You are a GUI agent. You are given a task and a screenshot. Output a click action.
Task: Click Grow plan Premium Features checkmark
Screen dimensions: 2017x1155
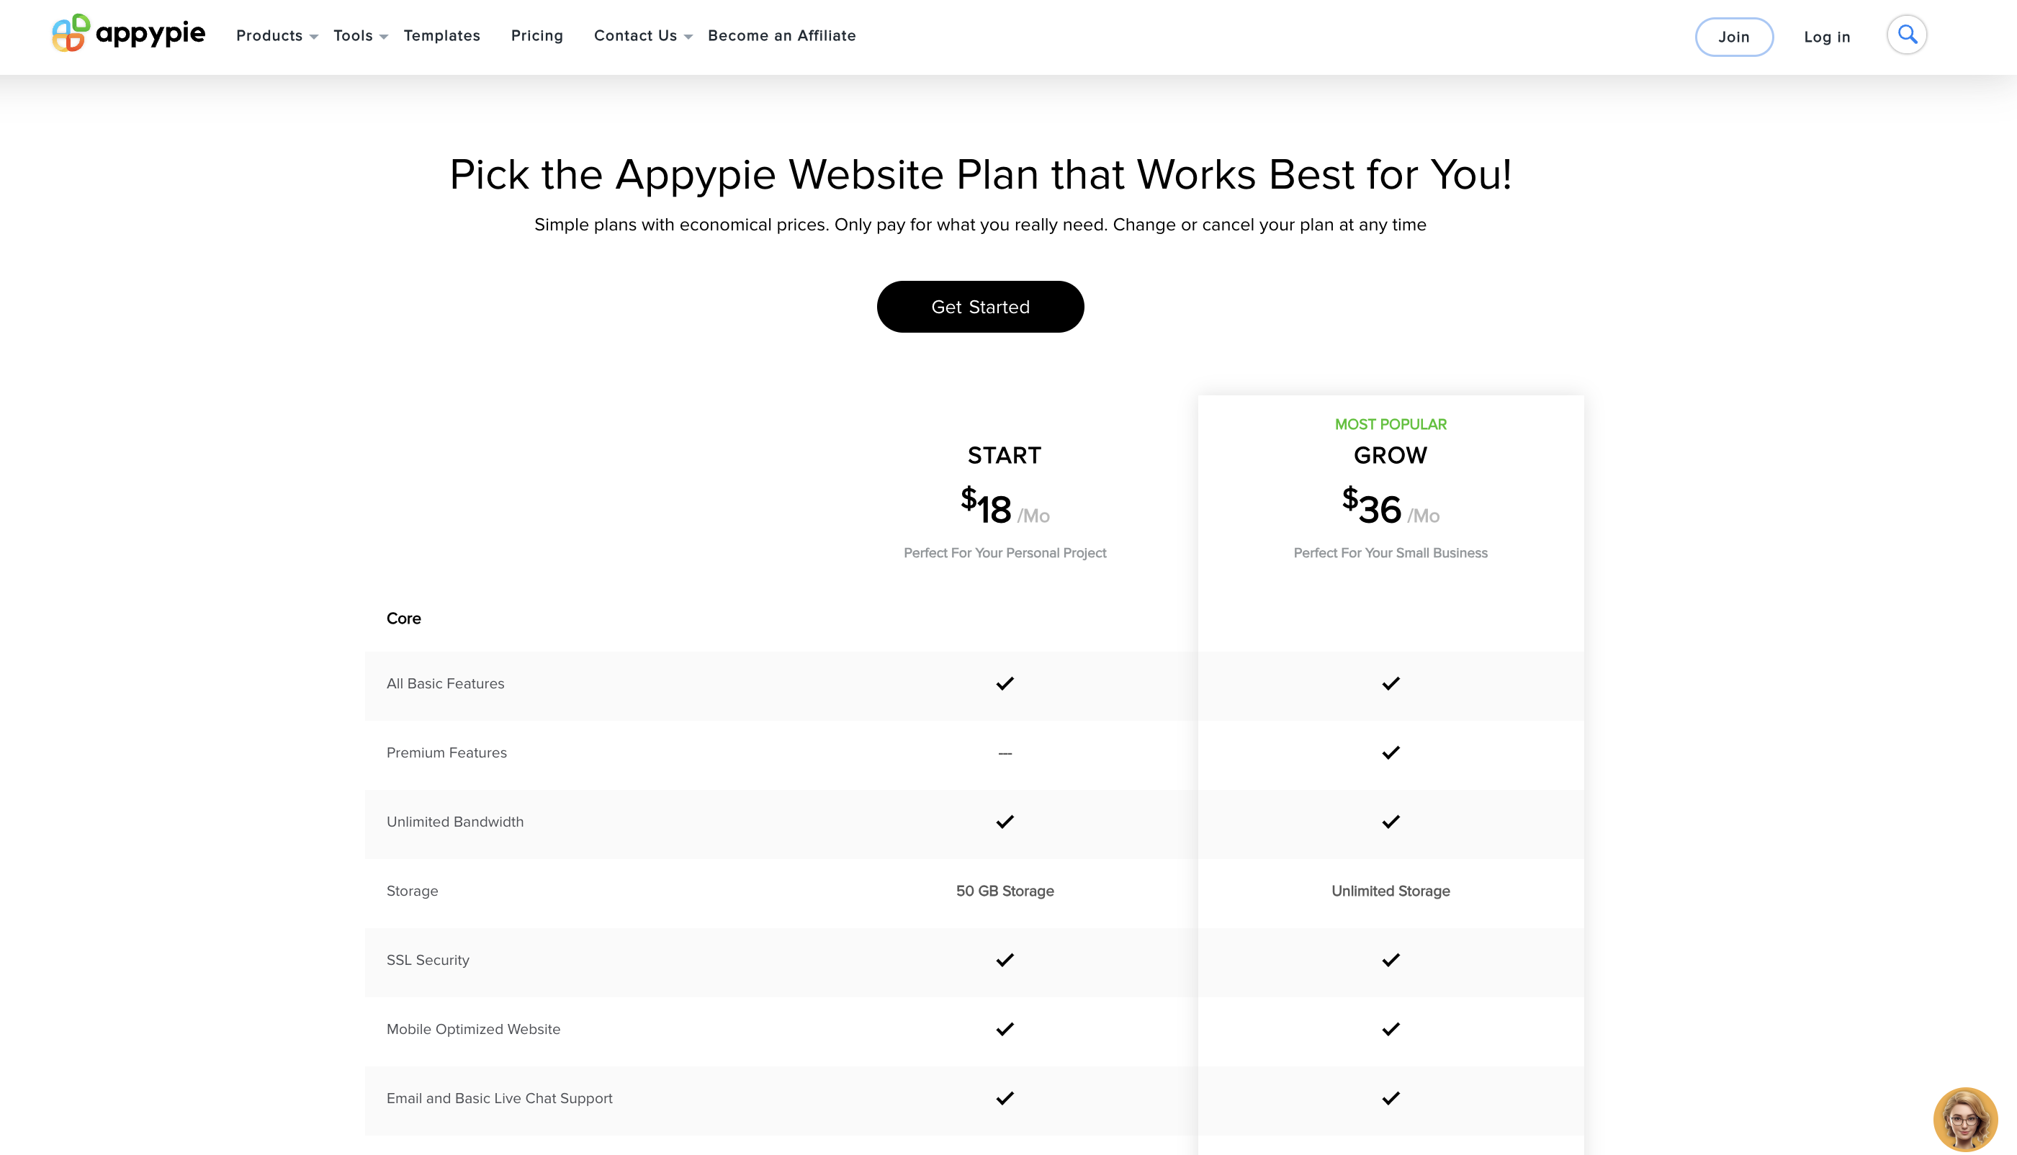point(1391,752)
